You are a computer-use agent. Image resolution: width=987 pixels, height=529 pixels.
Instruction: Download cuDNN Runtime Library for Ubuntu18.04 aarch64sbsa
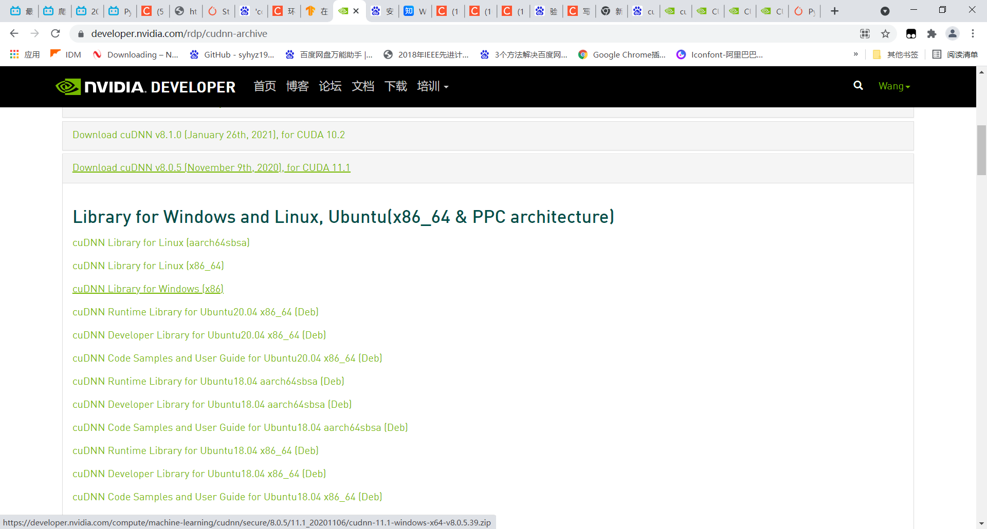pos(208,381)
